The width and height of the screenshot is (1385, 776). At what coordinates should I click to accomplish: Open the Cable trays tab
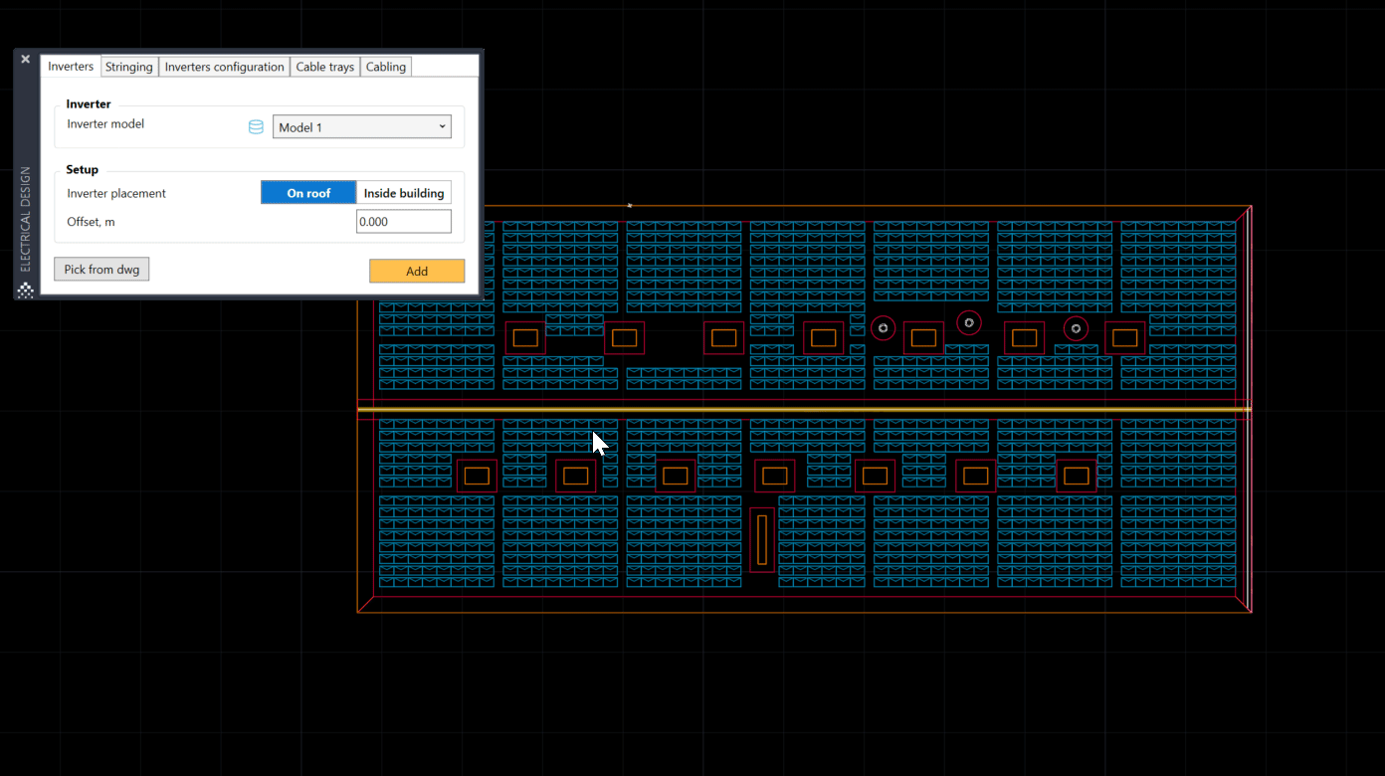[324, 66]
